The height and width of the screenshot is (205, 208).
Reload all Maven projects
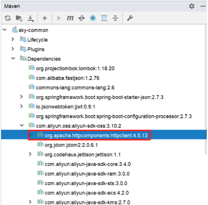tap(8, 18)
